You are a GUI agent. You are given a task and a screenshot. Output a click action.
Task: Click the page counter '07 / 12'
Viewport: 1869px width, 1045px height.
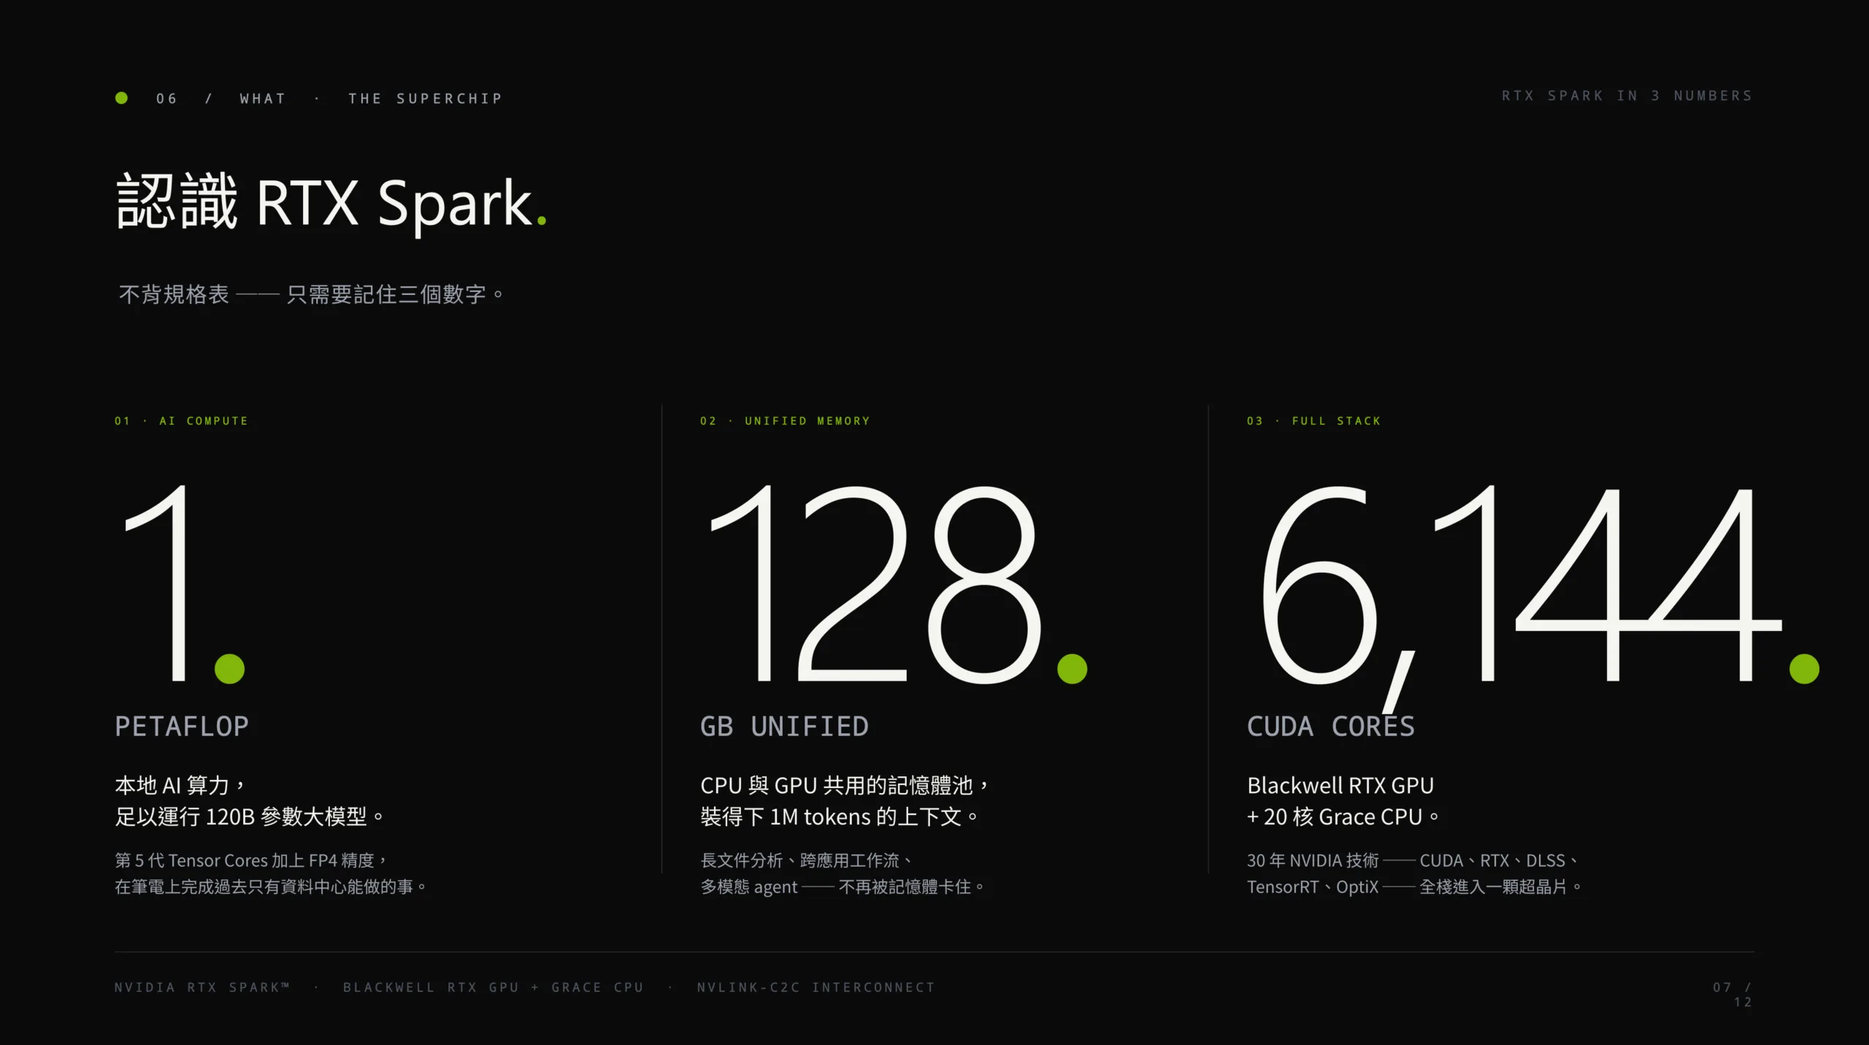pos(1732,995)
